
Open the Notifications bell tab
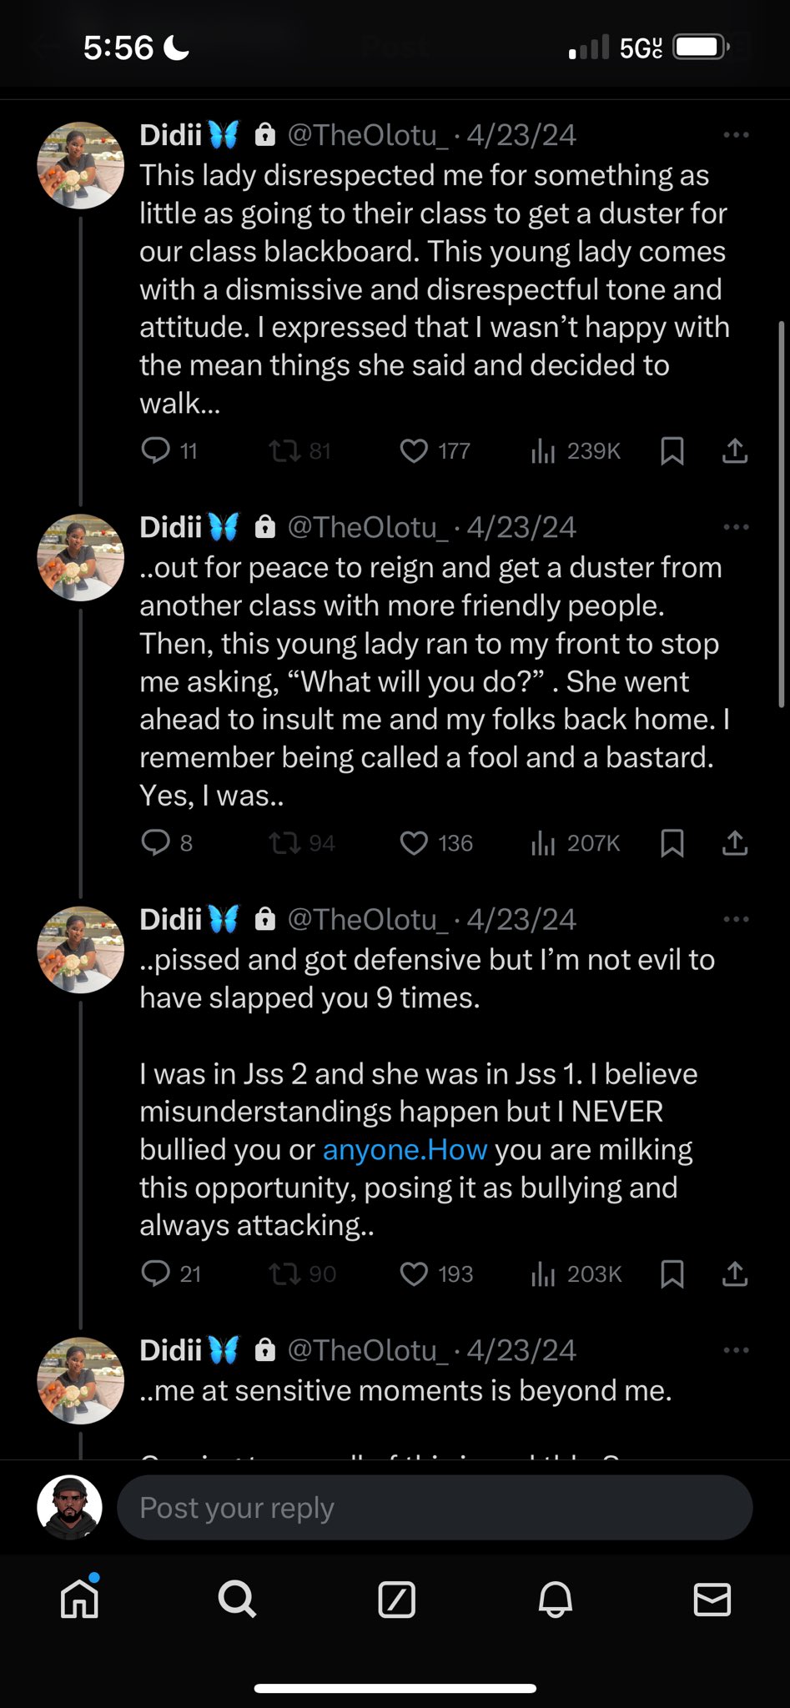(x=555, y=1600)
